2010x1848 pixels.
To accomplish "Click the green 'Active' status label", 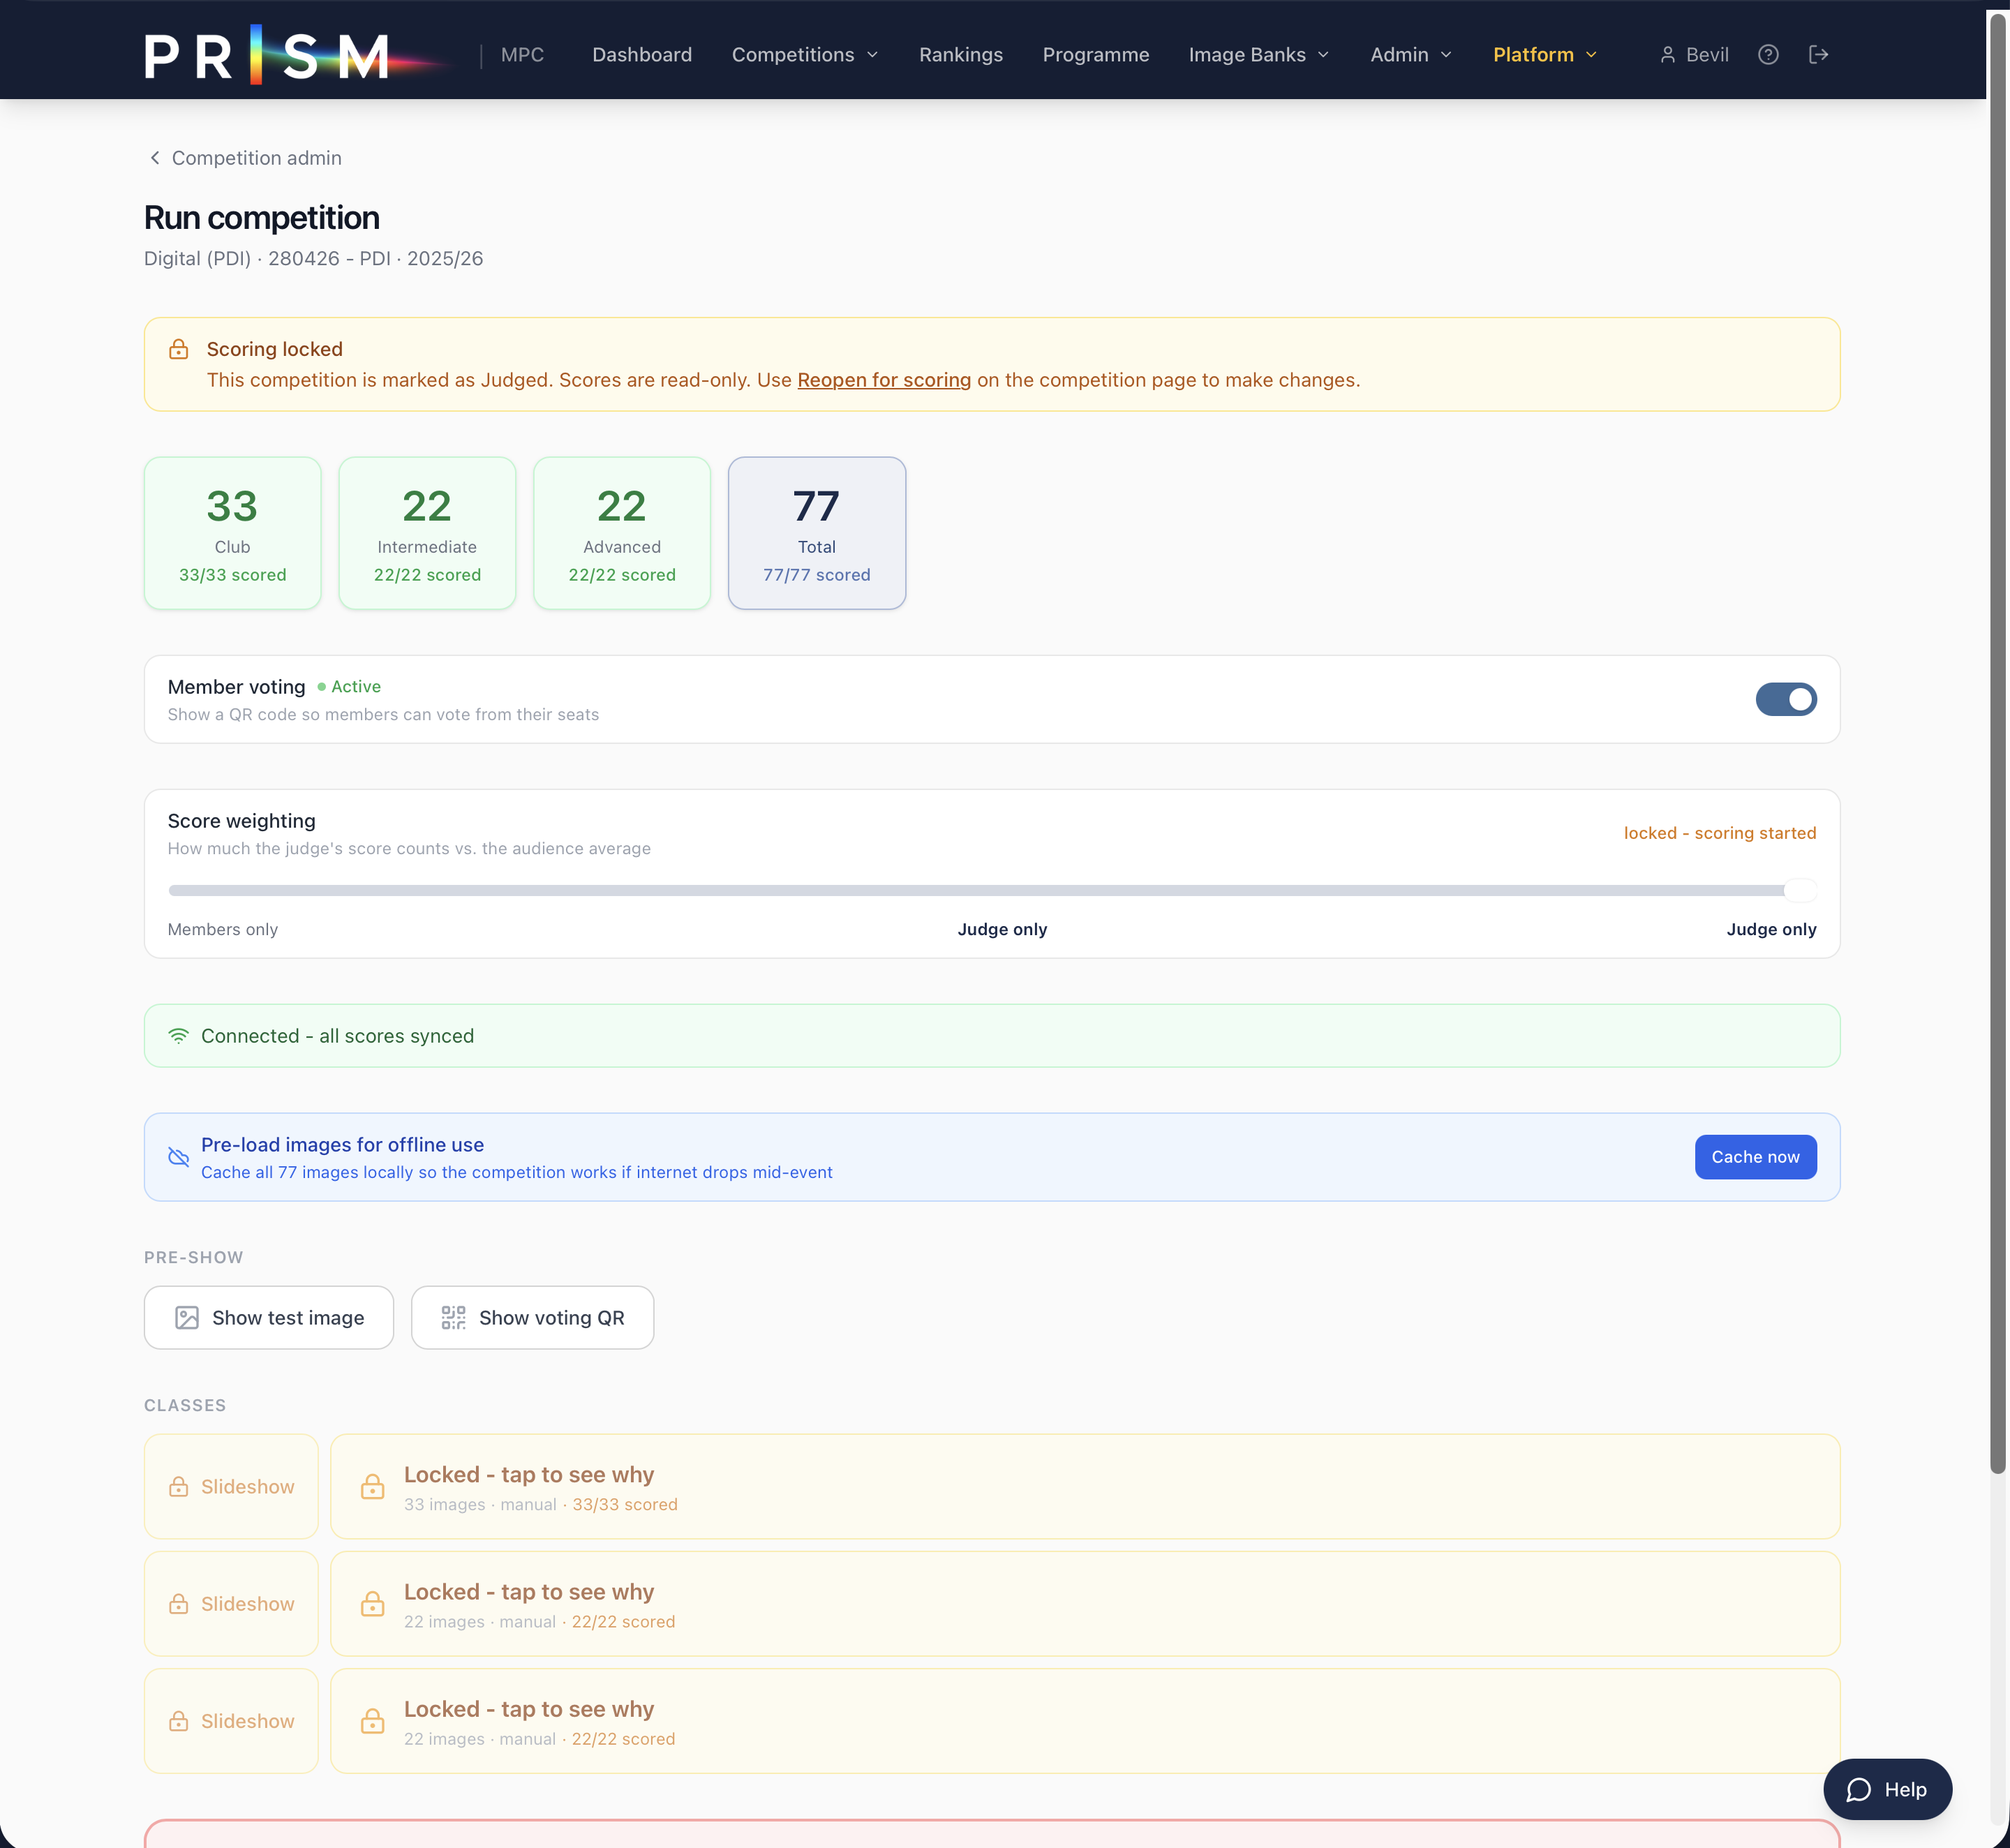I will coord(349,686).
